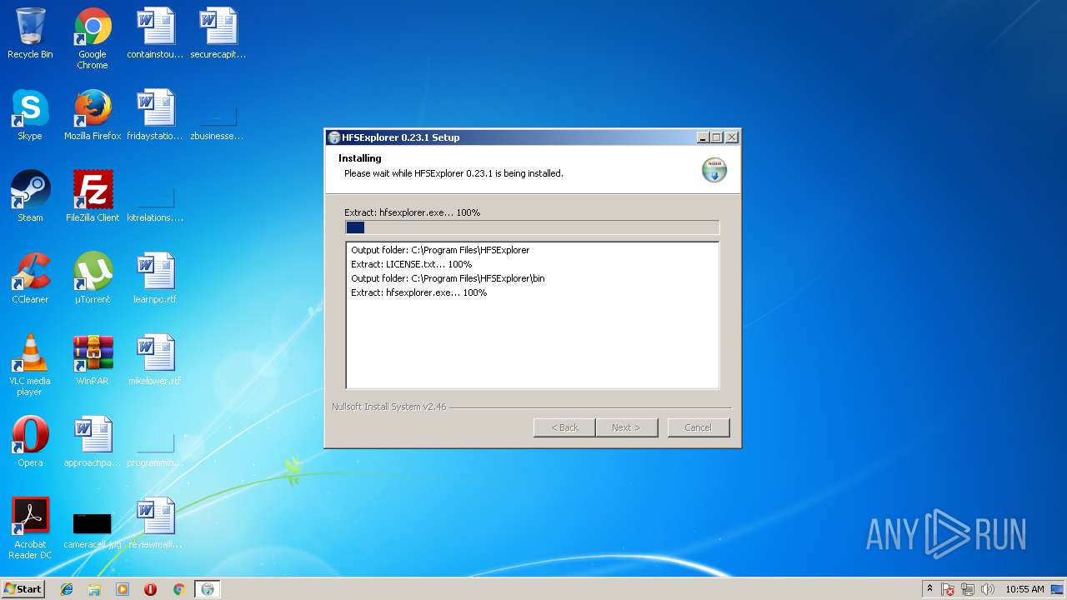Open the network tray icon

click(968, 589)
